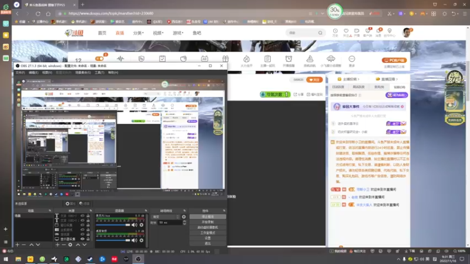Click 工作室模式 button in OBS controls
Image resolution: width=470 pixels, height=264 pixels.
tap(208, 233)
